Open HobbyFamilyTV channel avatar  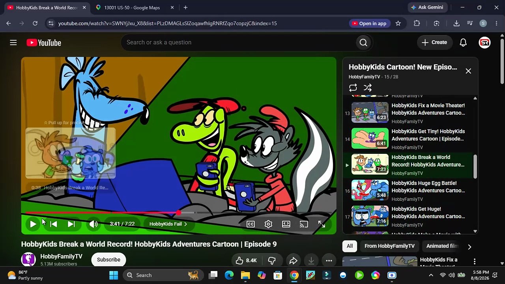pos(28,260)
